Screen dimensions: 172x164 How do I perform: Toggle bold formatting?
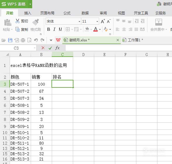(x=49, y=29)
